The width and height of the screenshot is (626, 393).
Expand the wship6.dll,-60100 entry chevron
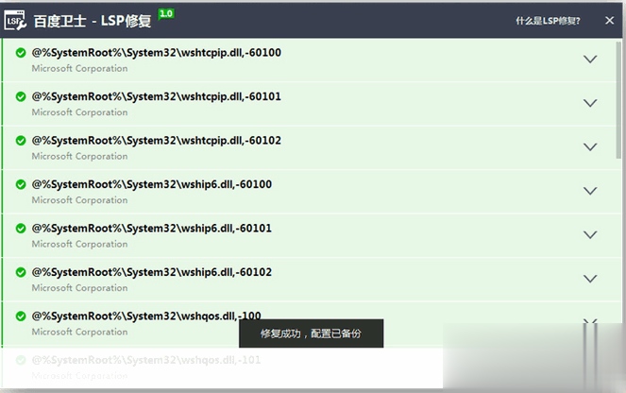pos(590,191)
